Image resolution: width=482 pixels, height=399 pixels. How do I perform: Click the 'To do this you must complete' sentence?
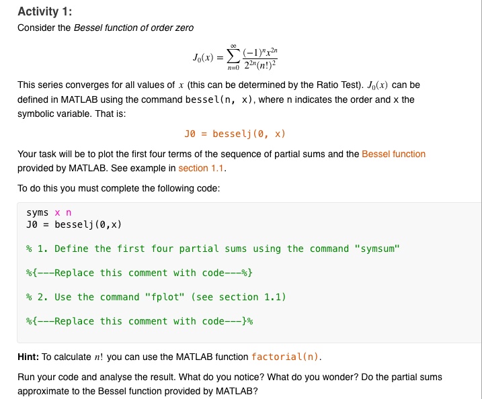[119, 188]
